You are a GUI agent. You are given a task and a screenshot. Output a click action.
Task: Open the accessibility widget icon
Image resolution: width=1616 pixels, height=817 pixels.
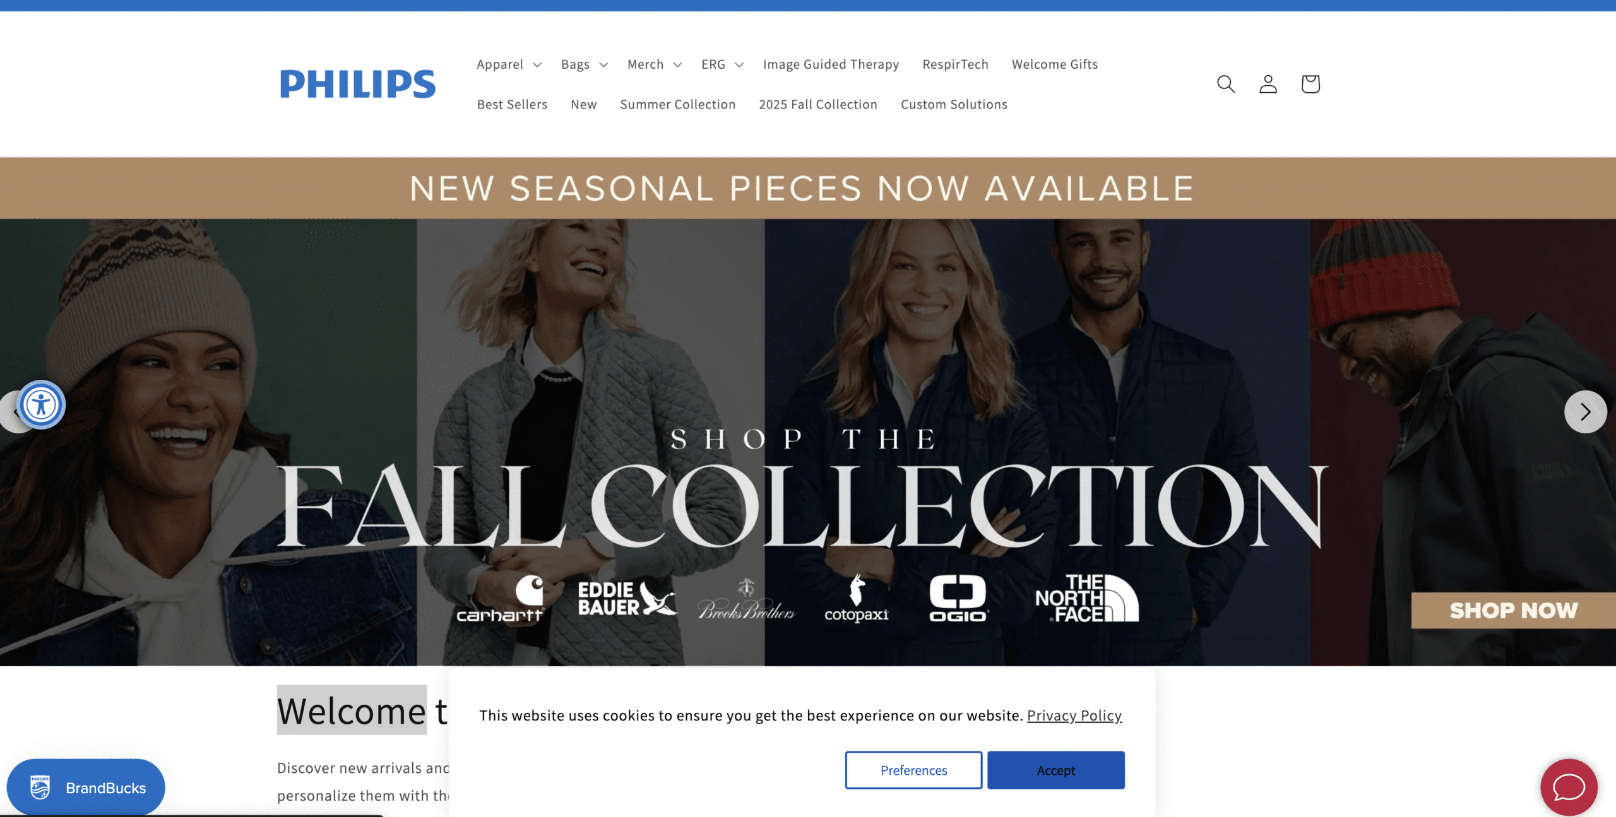tap(41, 404)
